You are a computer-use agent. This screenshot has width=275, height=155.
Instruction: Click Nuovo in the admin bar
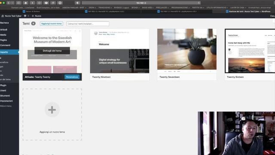click(x=38, y=16)
